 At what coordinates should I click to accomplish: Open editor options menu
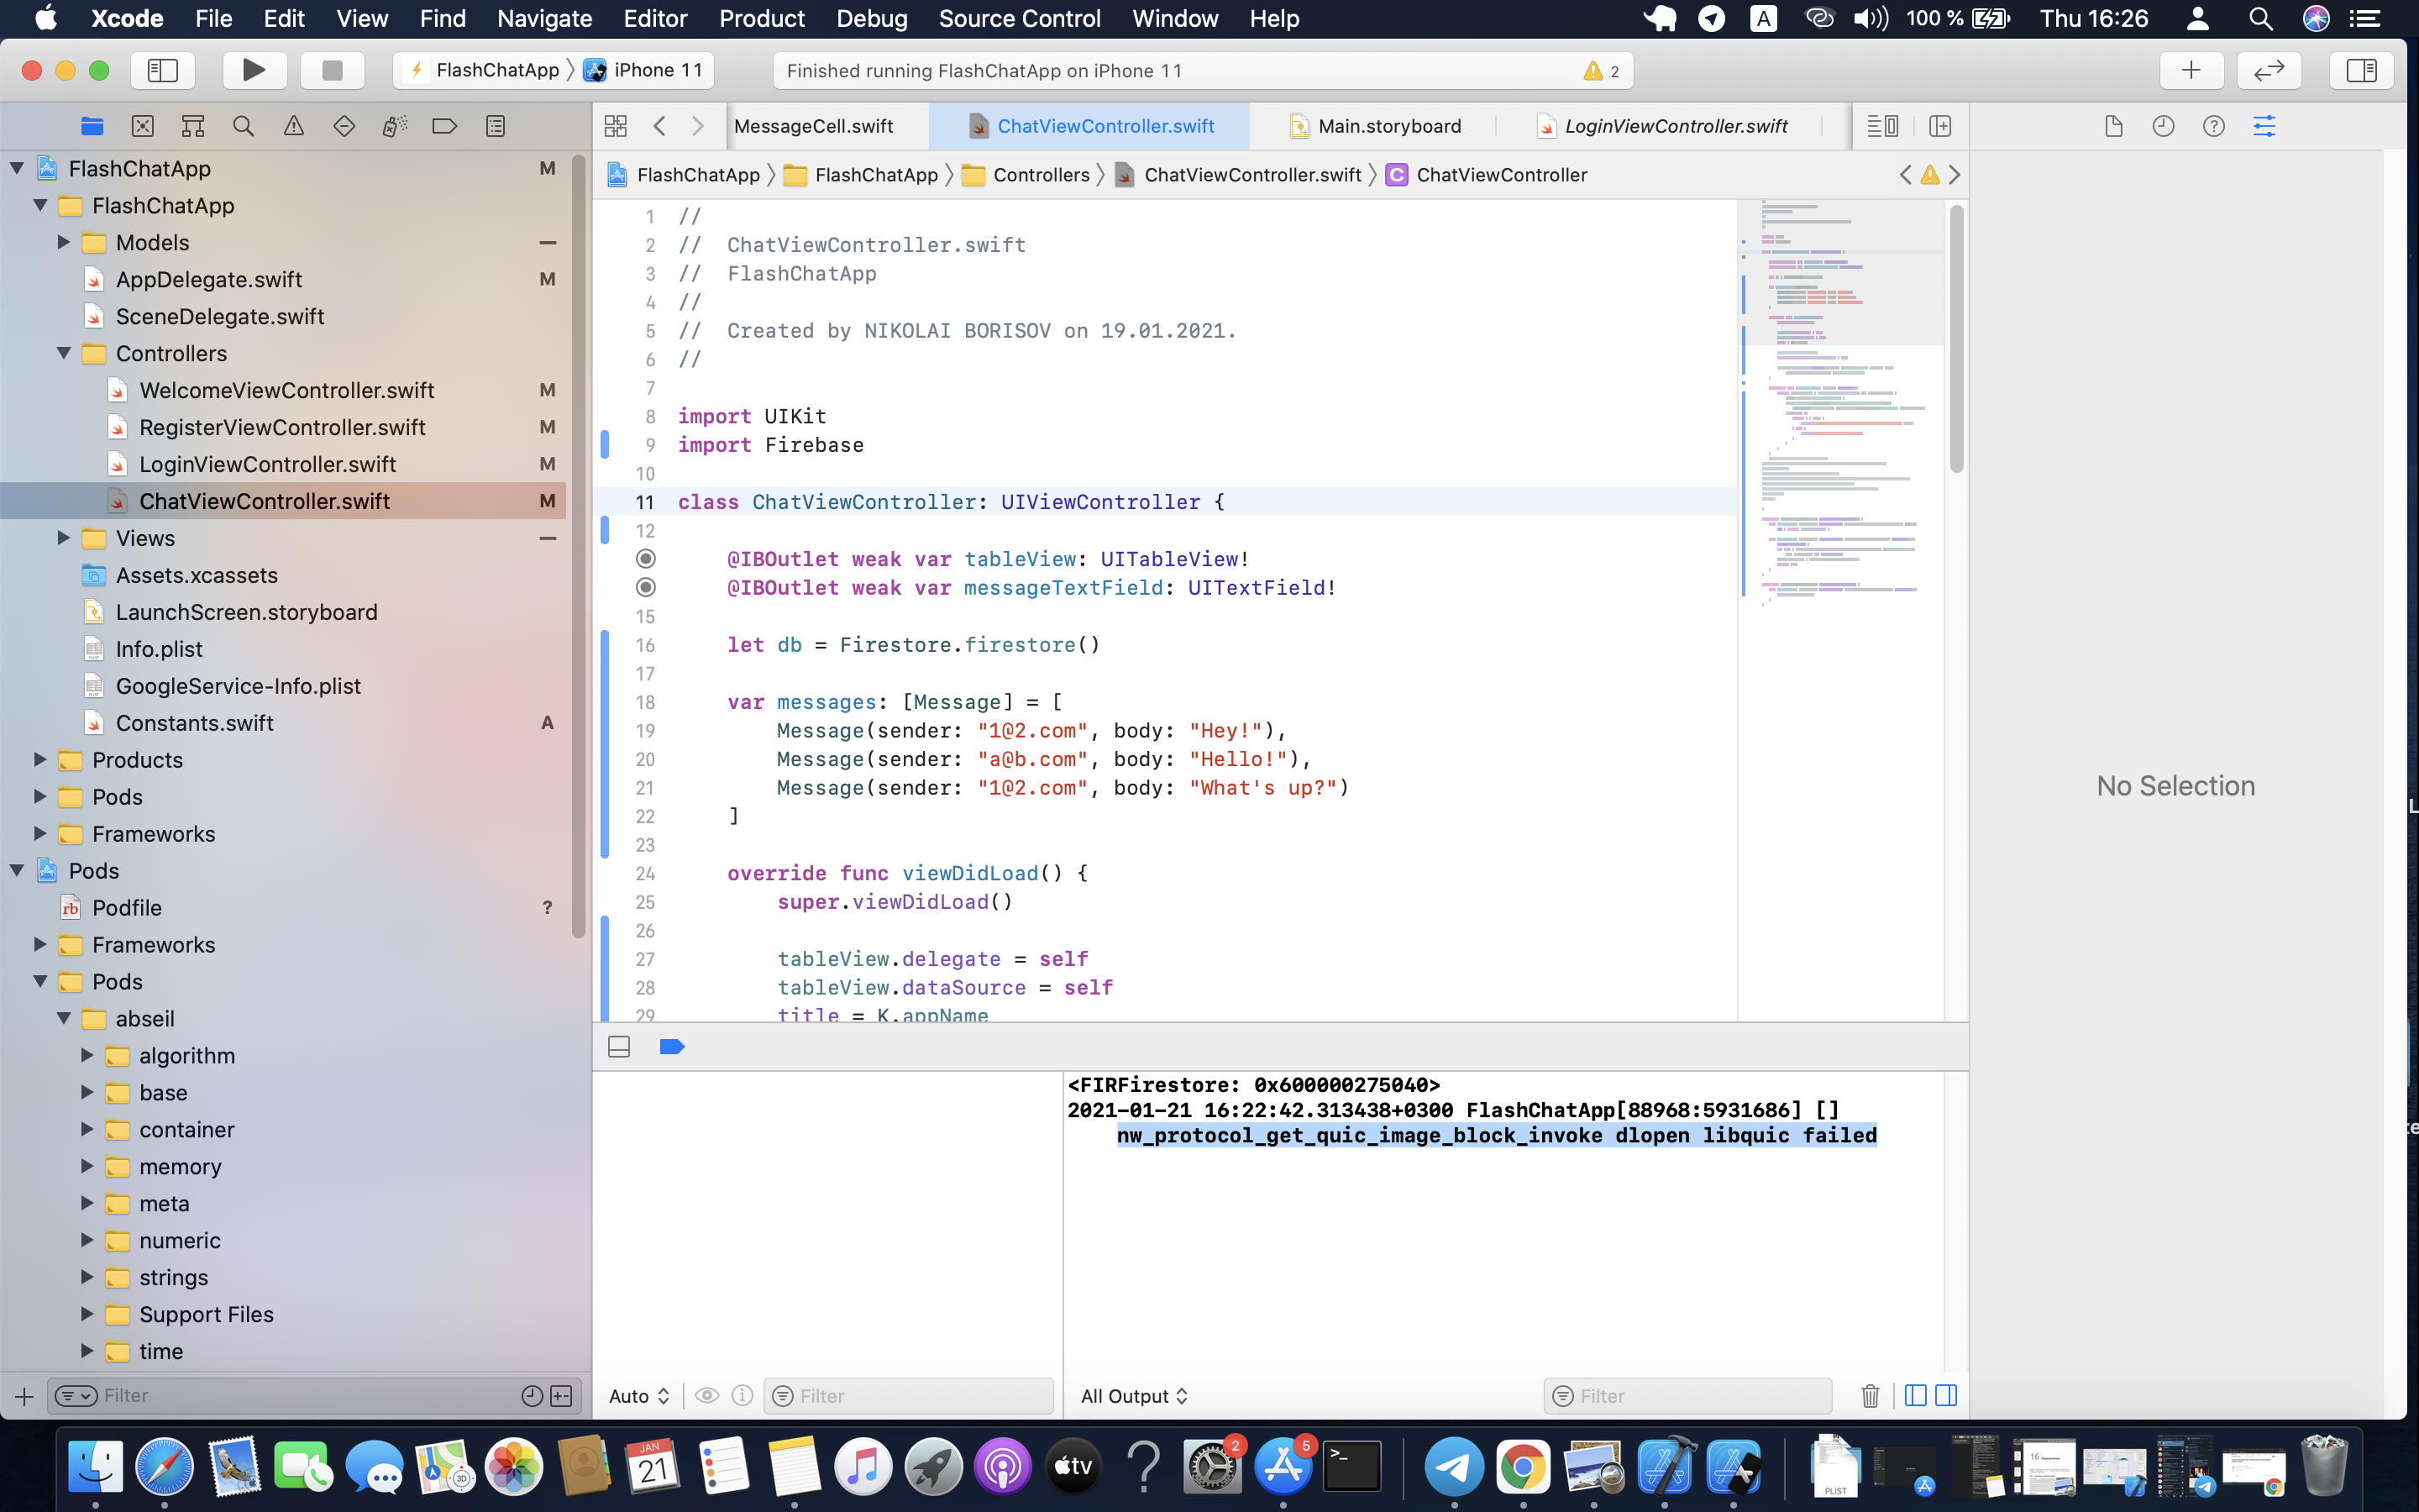point(1882,126)
